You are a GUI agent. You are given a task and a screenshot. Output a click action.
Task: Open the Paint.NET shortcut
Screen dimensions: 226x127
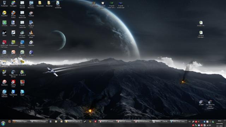[13, 24]
